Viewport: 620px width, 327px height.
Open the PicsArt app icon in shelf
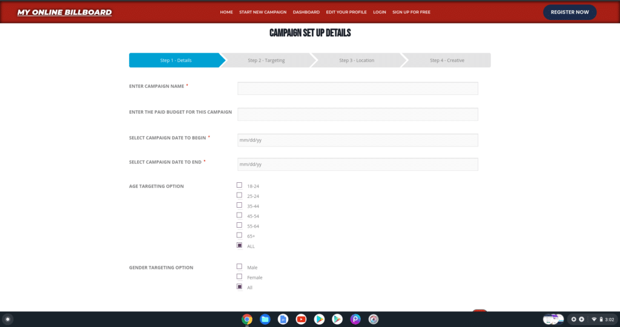click(355, 319)
